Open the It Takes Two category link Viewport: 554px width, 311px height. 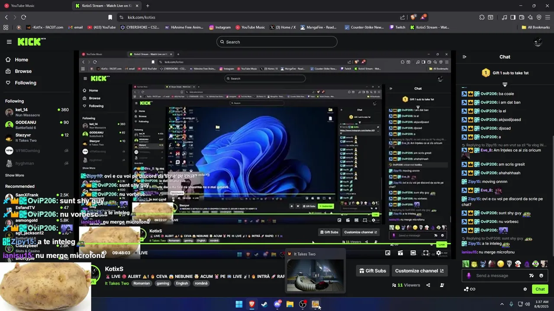click(x=117, y=283)
